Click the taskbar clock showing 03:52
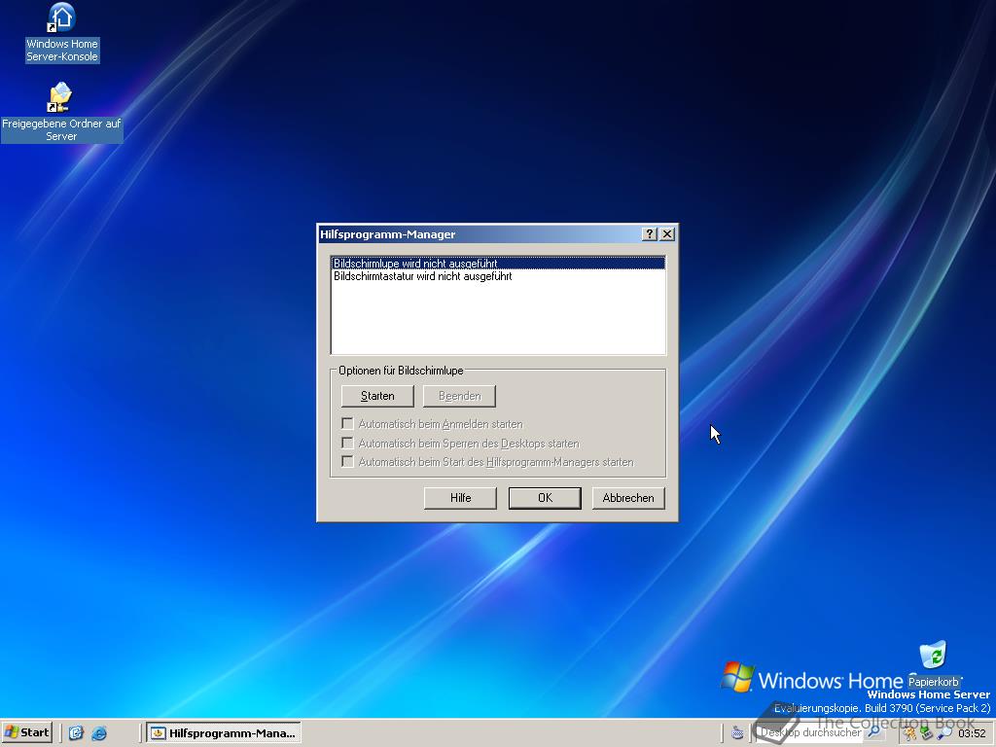The height and width of the screenshot is (747, 996). (x=972, y=733)
